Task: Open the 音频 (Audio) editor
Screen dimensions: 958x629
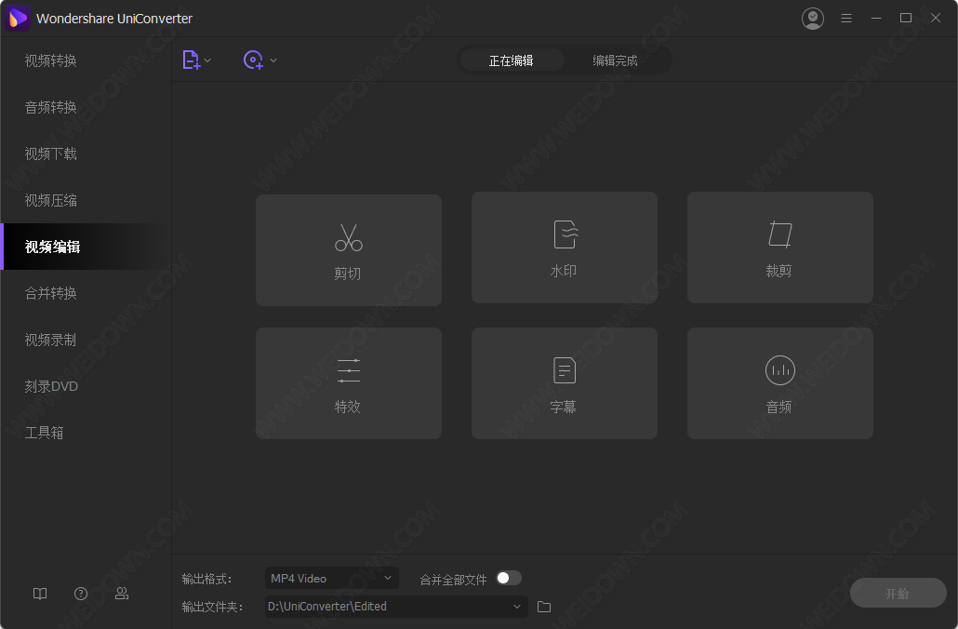Action: click(x=779, y=383)
